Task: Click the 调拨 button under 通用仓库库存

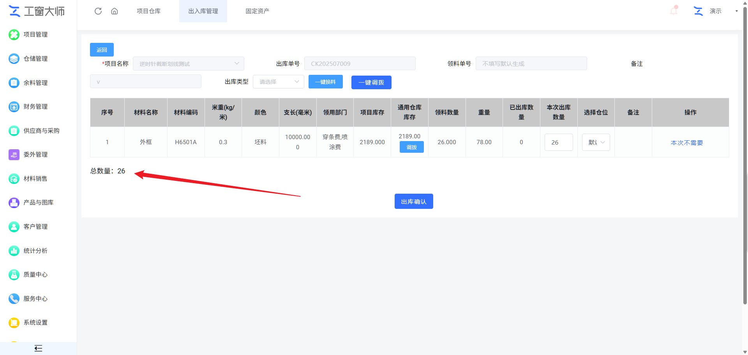Action: click(412, 147)
